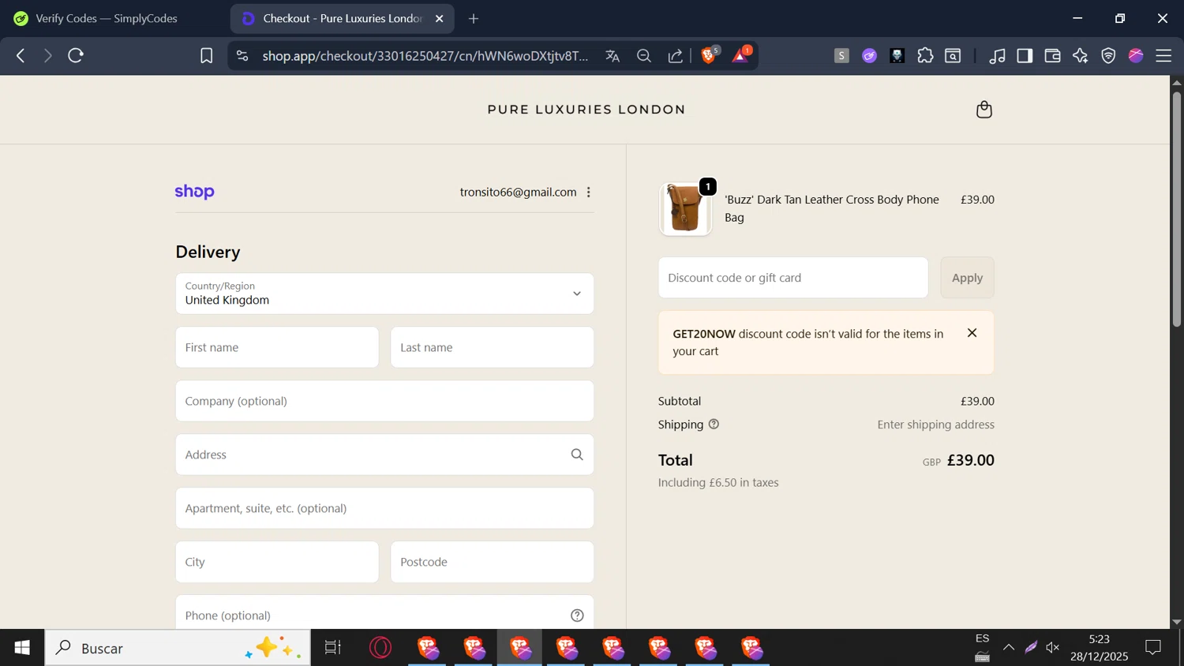1184x666 pixels.
Task: Click the Last name field
Action: [x=492, y=347]
